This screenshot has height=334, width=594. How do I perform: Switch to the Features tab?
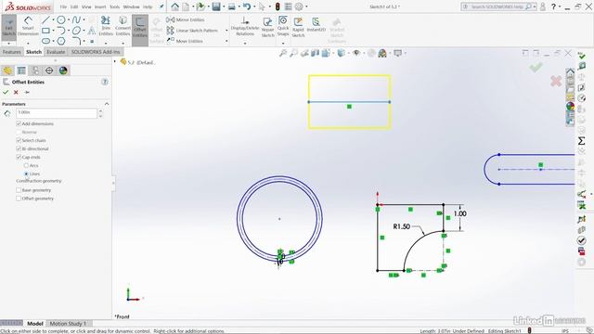(12, 52)
